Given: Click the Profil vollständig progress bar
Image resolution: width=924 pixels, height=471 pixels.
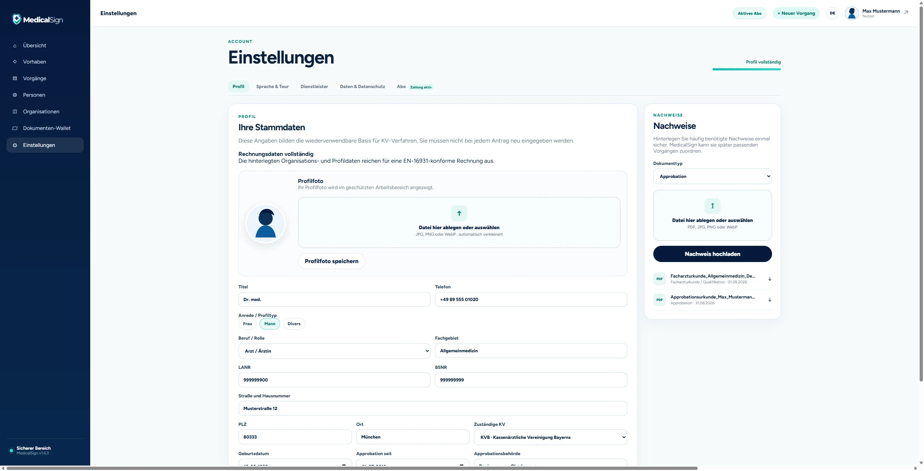Looking at the screenshot, I should (746, 69).
